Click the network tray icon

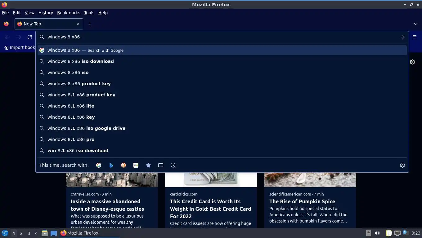coord(397,233)
